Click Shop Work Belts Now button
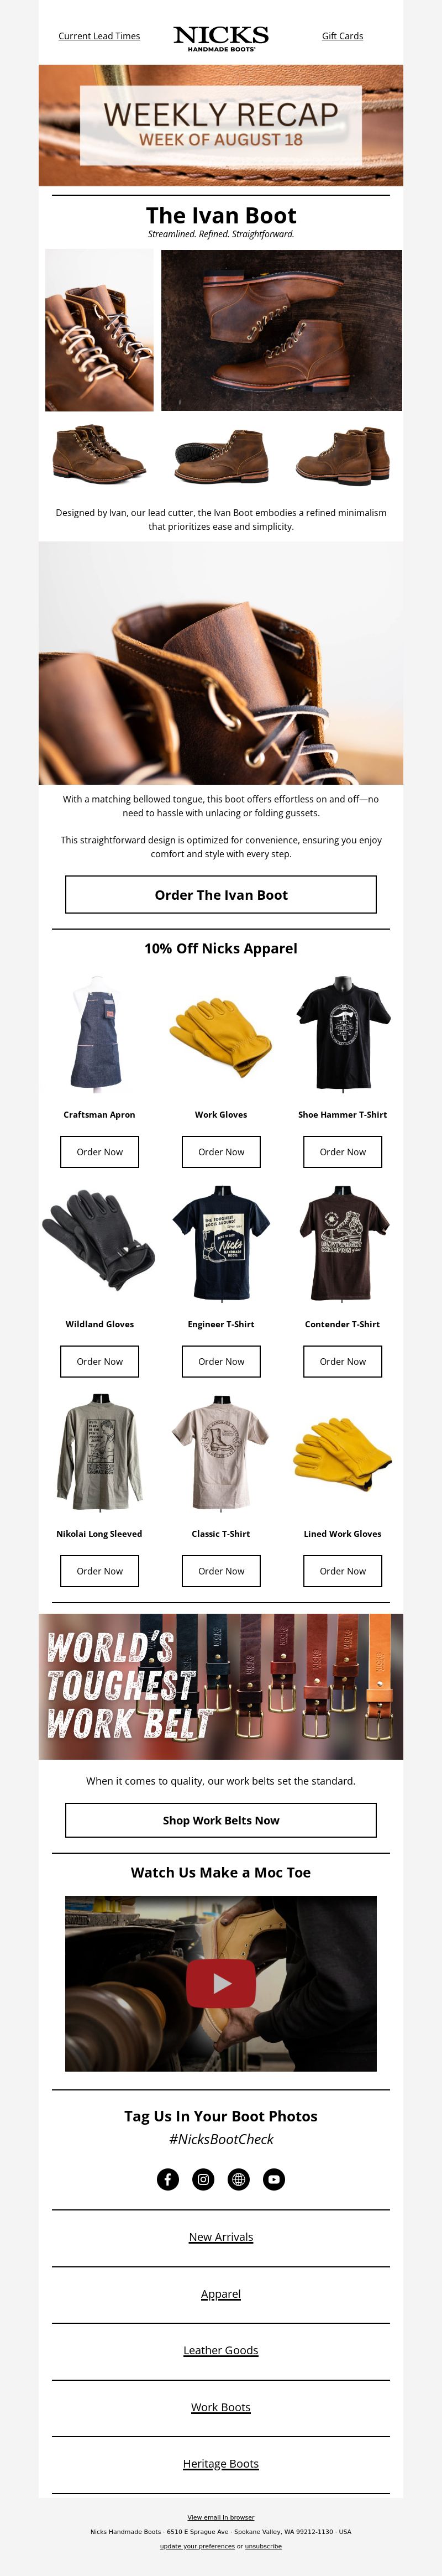442x2576 pixels. [x=221, y=1820]
